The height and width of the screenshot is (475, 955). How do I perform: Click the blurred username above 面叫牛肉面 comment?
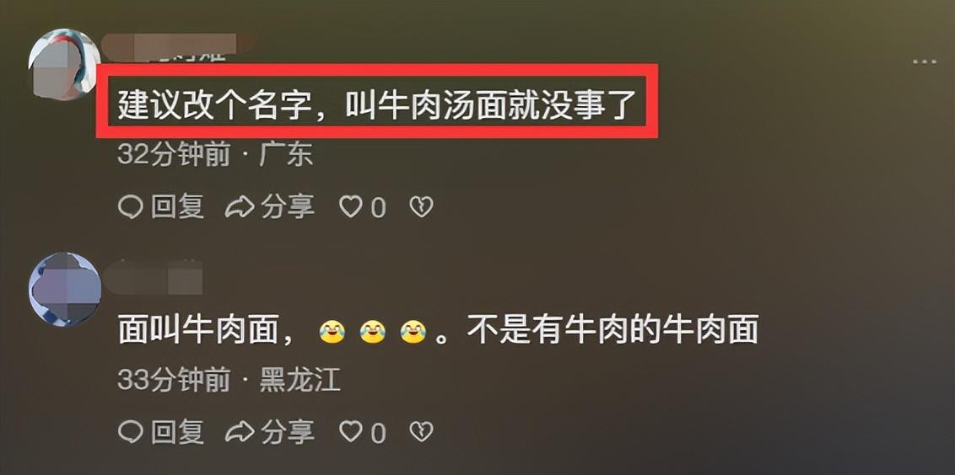coord(152,279)
